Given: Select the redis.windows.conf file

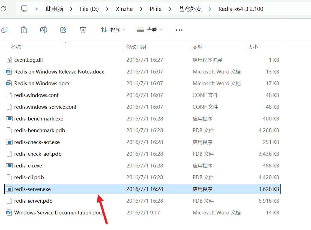Looking at the screenshot, I should (x=36, y=95).
